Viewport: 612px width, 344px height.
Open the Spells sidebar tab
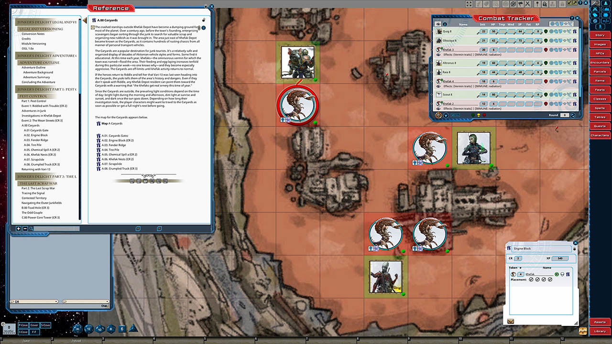(x=600, y=108)
